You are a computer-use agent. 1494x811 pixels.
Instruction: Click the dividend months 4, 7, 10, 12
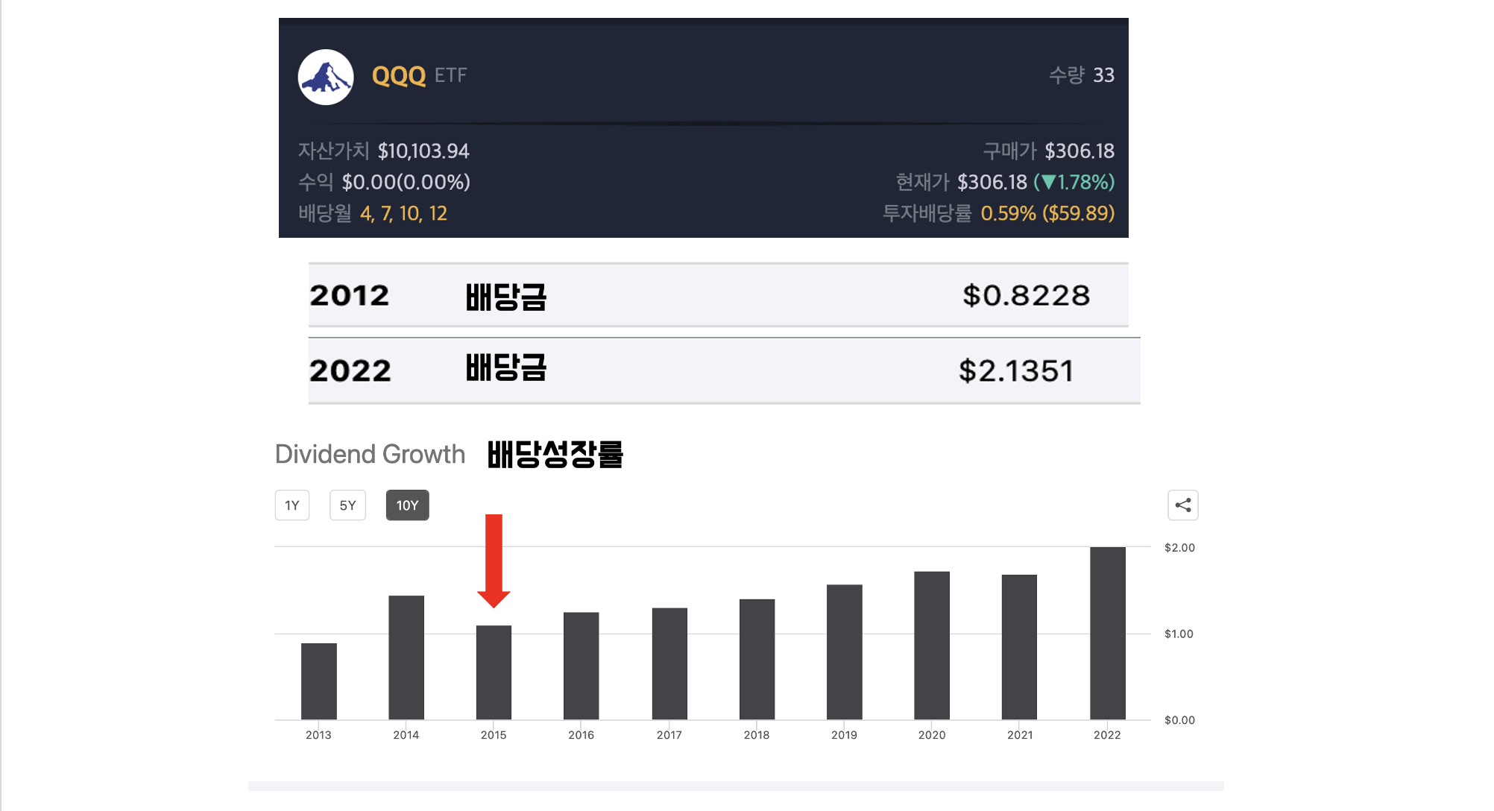403,214
